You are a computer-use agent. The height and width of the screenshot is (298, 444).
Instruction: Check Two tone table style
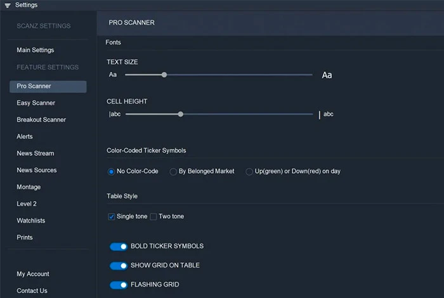(153, 216)
